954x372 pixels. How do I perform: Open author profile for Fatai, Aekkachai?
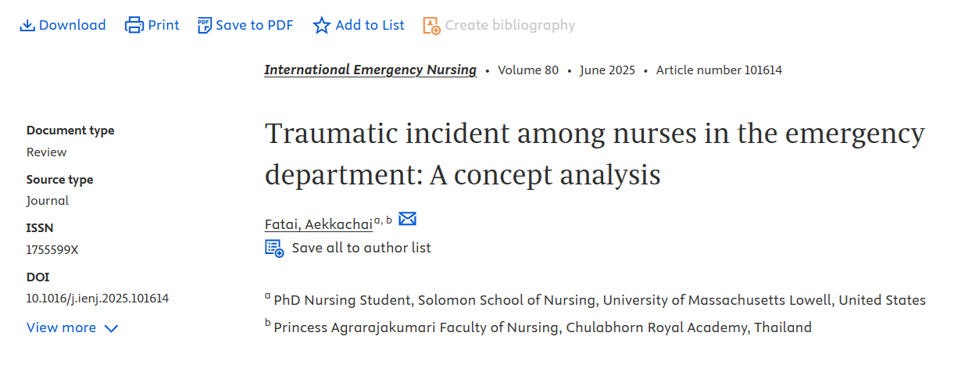pos(319,224)
